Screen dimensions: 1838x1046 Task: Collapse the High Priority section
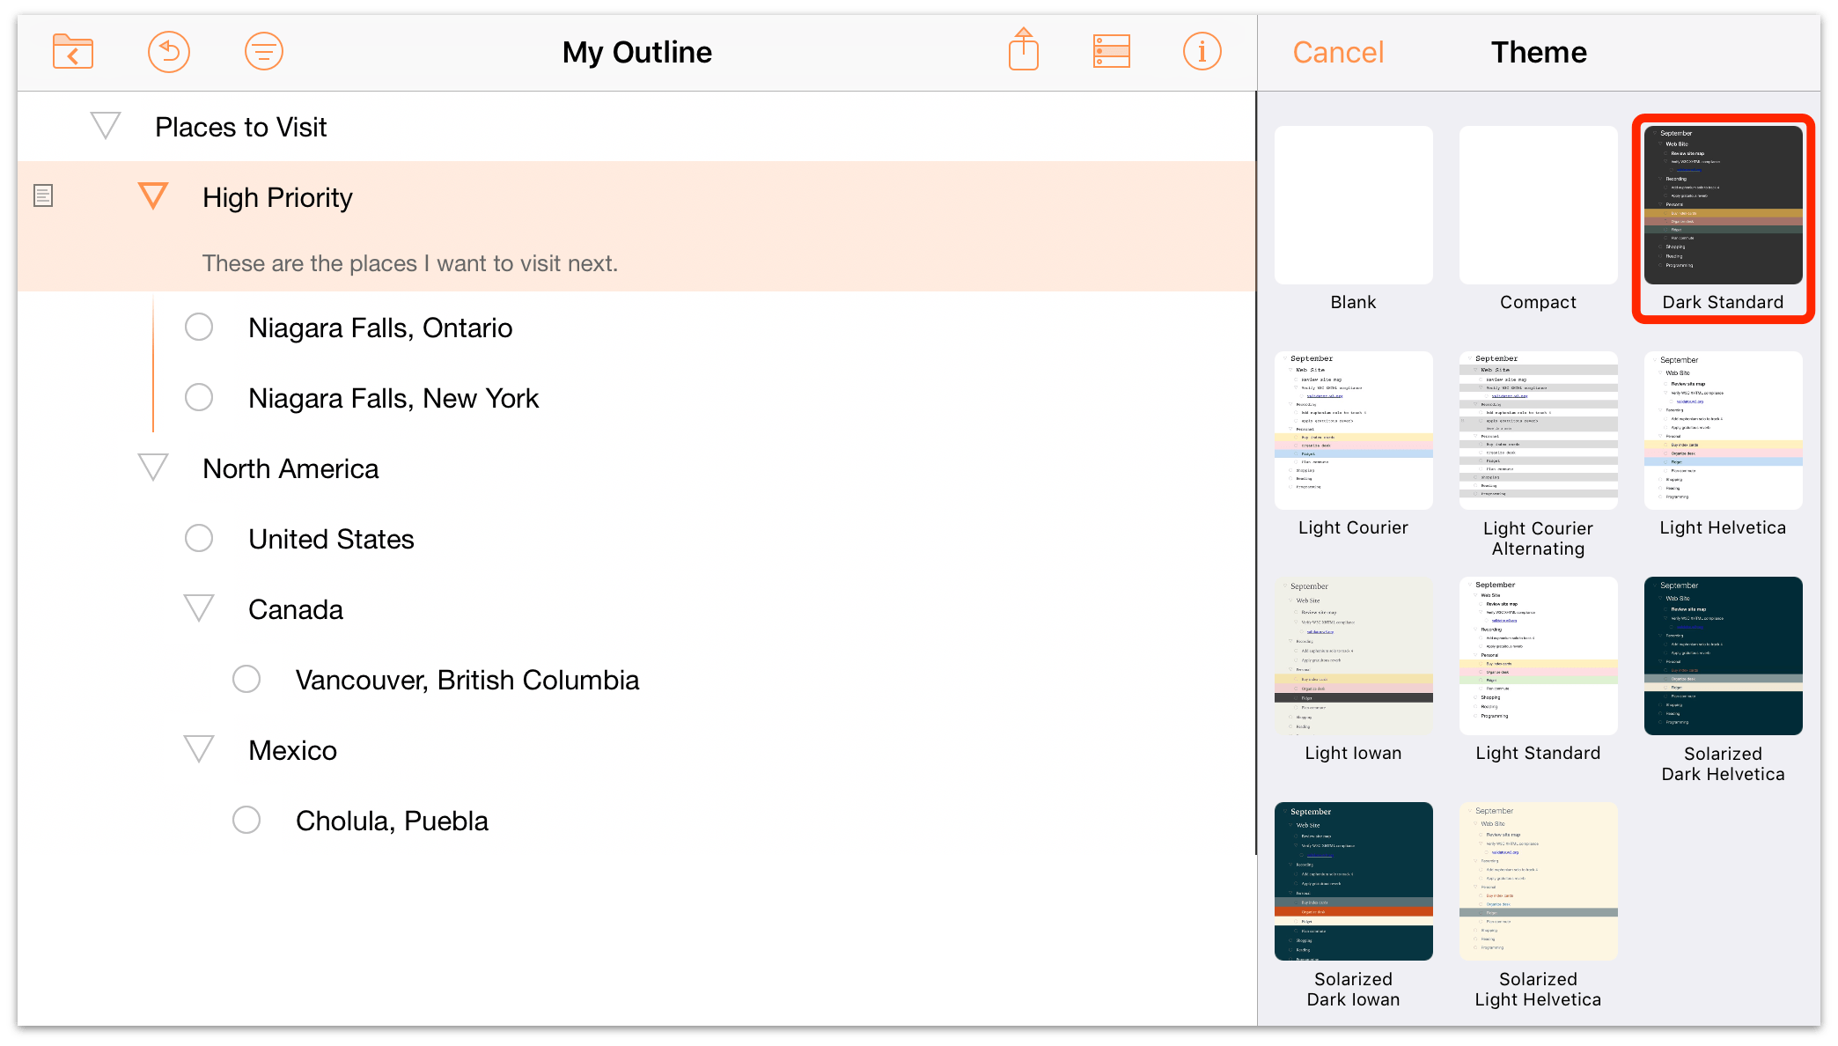click(153, 195)
